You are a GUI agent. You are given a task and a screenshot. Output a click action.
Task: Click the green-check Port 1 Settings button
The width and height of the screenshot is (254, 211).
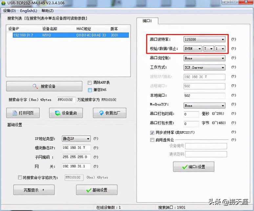(x=194, y=167)
